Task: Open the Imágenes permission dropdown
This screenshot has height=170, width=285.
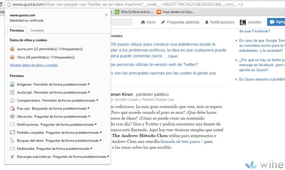Action: pyautogui.click(x=62, y=84)
